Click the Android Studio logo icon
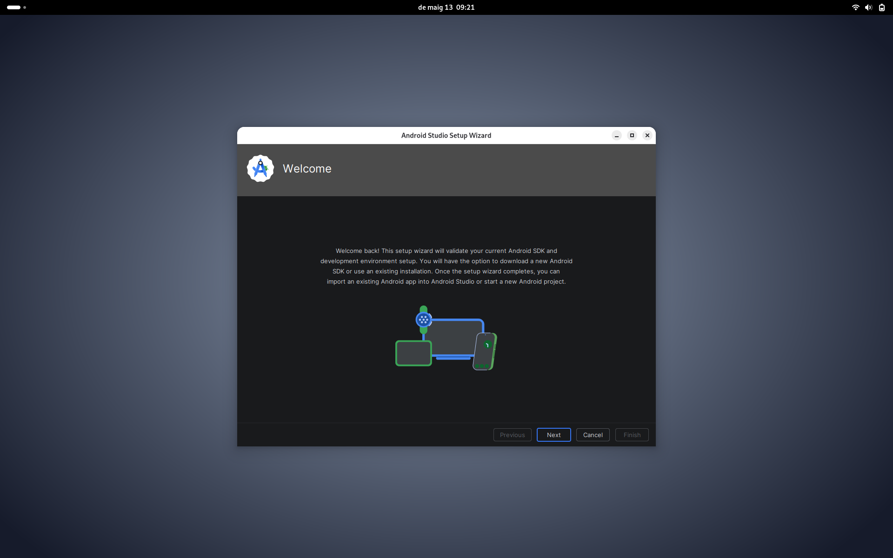This screenshot has width=893, height=558. click(260, 168)
